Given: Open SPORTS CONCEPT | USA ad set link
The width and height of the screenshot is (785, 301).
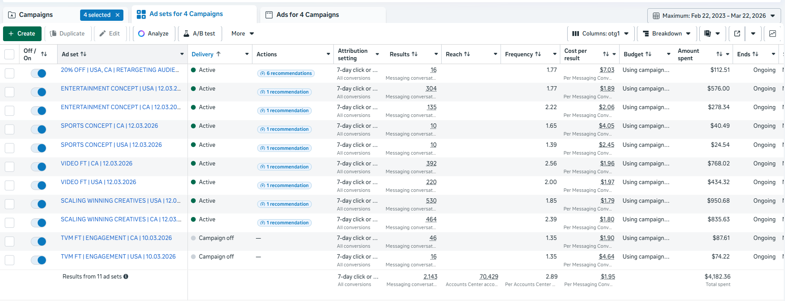Looking at the screenshot, I should click(111, 145).
